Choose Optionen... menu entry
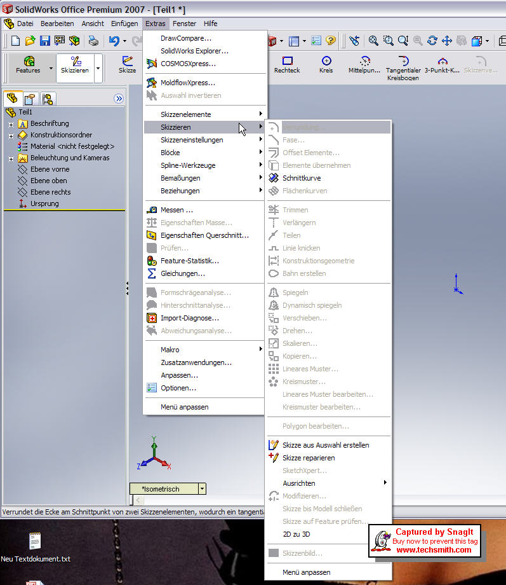The height and width of the screenshot is (585, 506). tap(204, 388)
